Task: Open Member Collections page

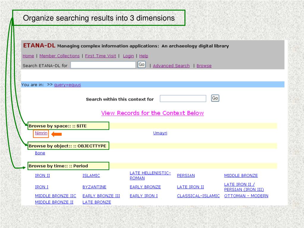Action: tap(59, 56)
